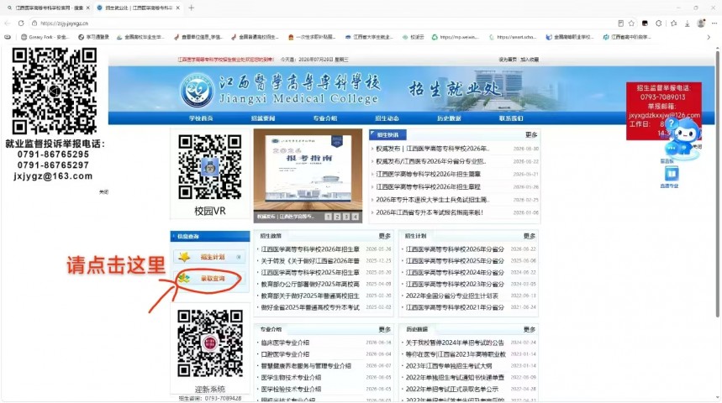722x403 pixels.
Task: Click the page vertical scrollbar
Action: point(718,184)
